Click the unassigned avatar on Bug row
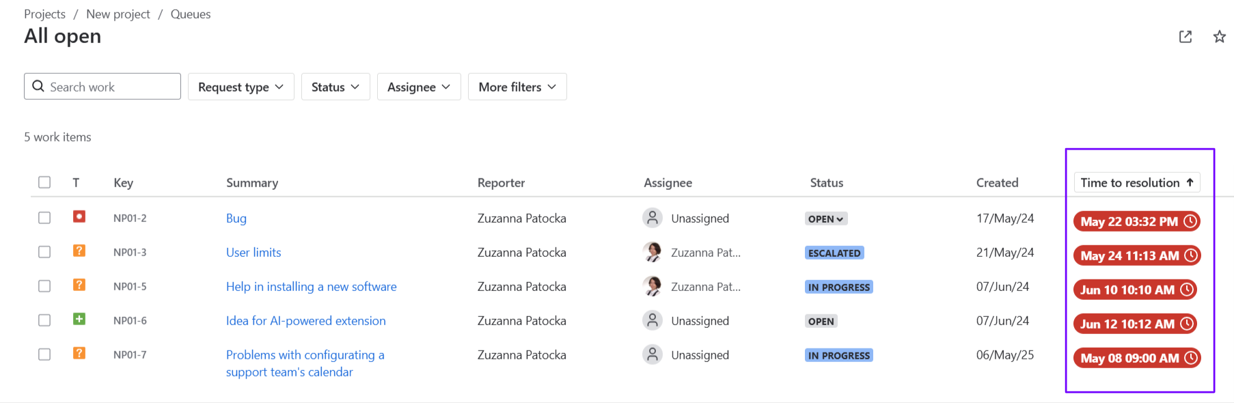 pos(653,218)
